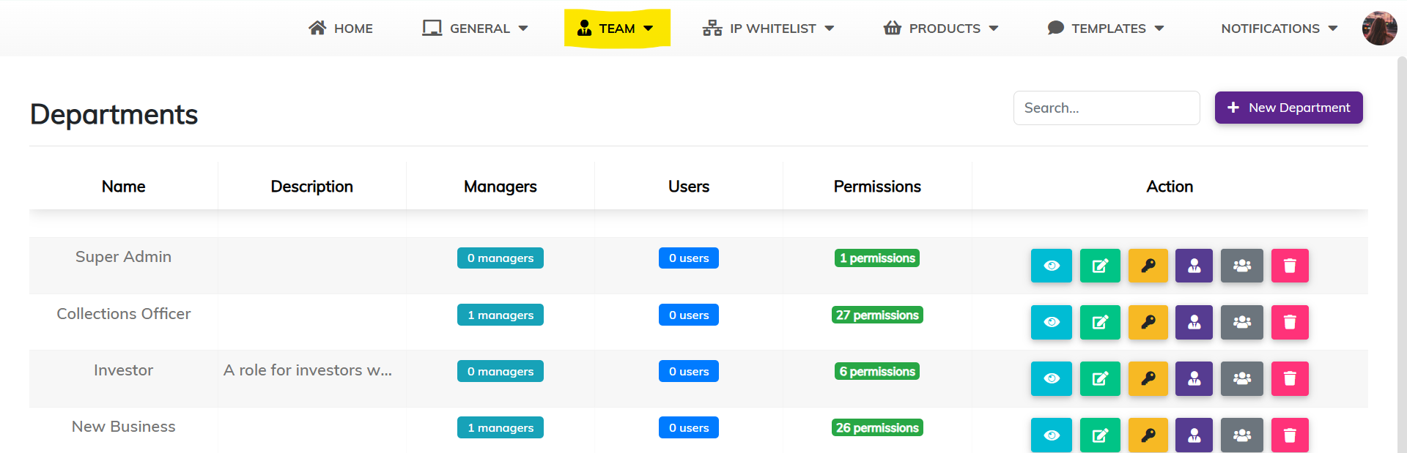View Collections Officer via eye icon

pyautogui.click(x=1051, y=322)
